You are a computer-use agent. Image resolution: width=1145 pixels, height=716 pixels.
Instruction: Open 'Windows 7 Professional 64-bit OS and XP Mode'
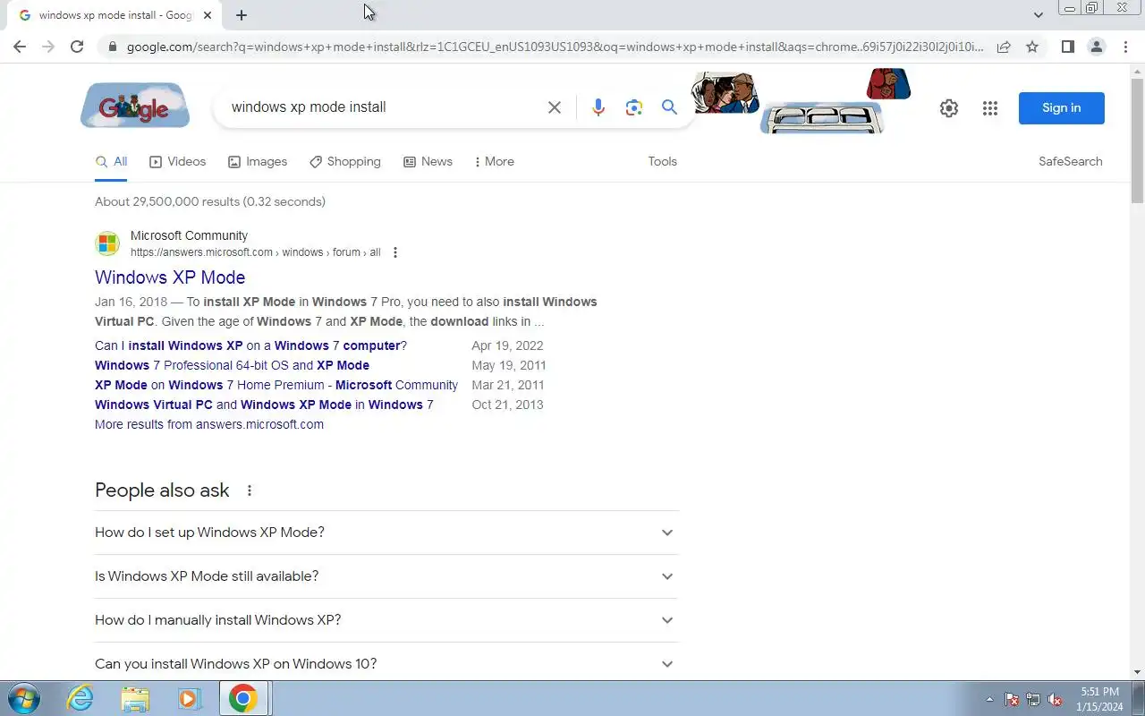pos(232,365)
